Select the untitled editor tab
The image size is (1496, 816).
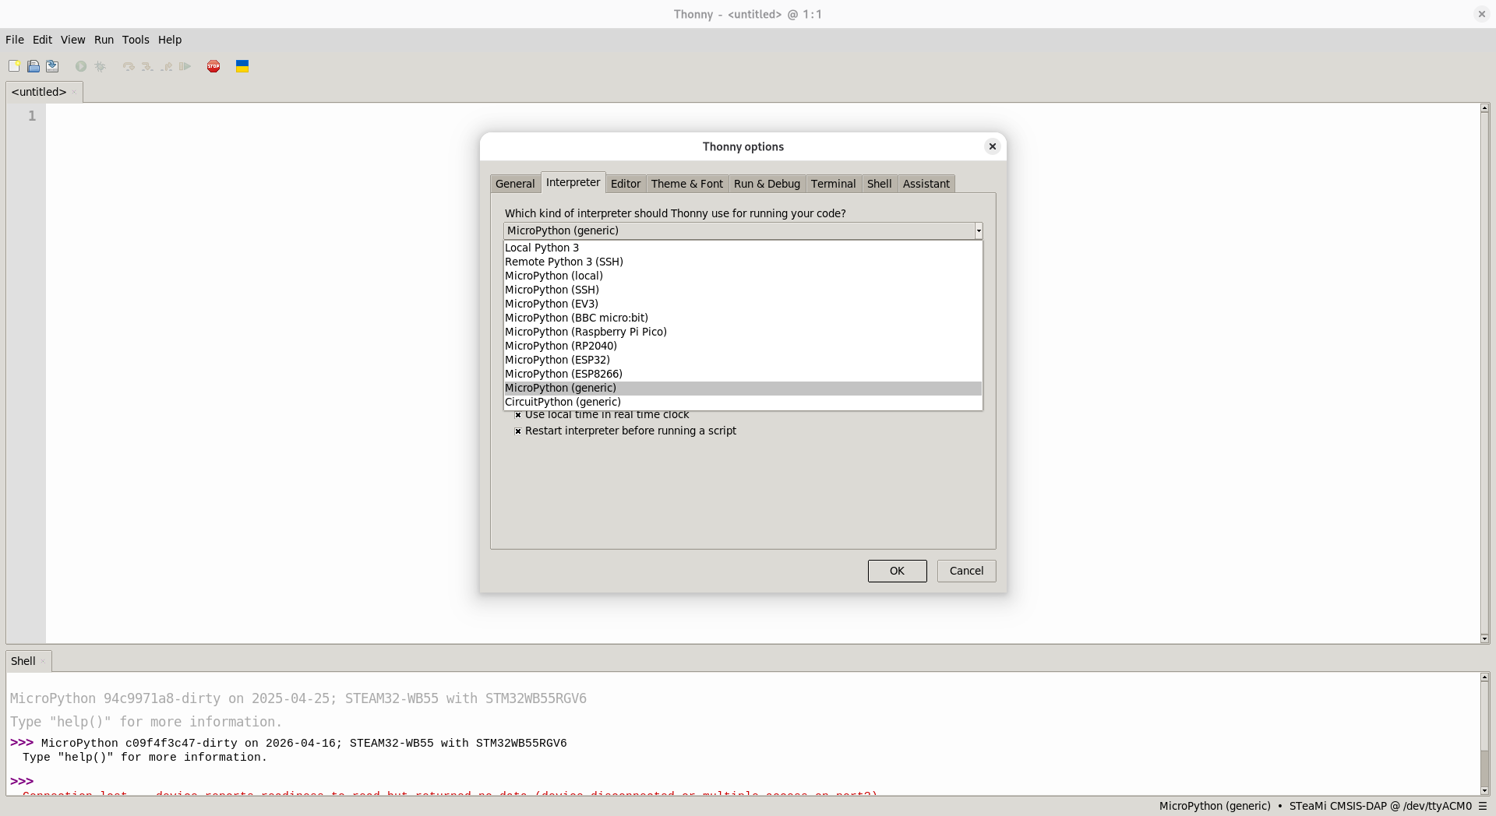pyautogui.click(x=39, y=92)
